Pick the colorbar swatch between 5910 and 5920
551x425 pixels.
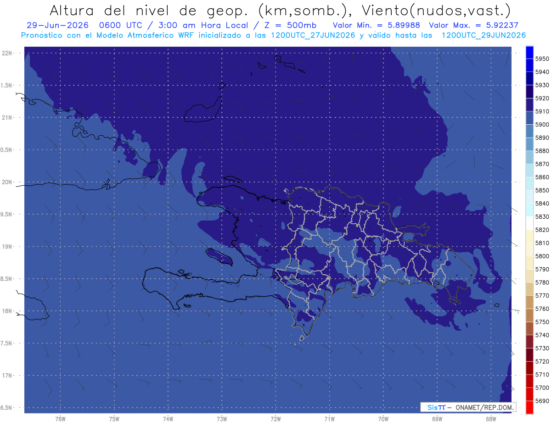tap(529, 105)
